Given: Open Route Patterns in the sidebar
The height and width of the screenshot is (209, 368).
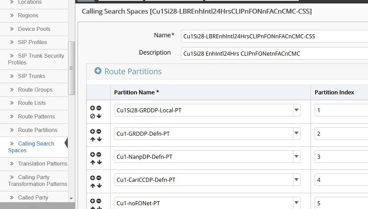Looking at the screenshot, I should (x=36, y=116).
